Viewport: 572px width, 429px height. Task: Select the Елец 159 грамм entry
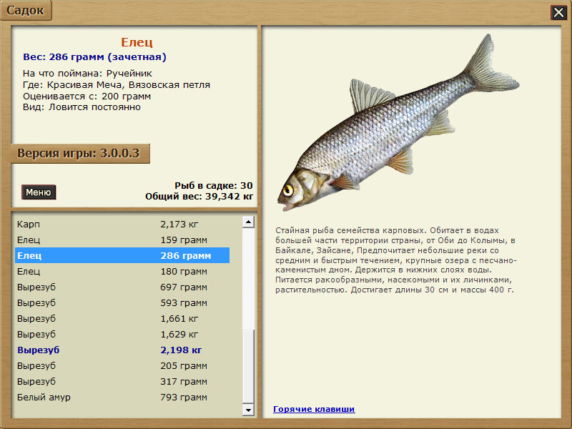coord(122,240)
